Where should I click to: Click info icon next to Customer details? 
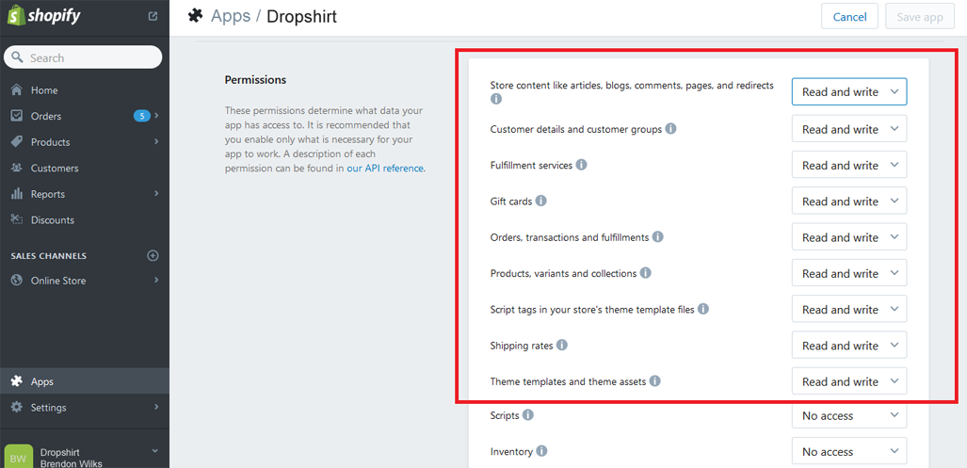tap(671, 129)
